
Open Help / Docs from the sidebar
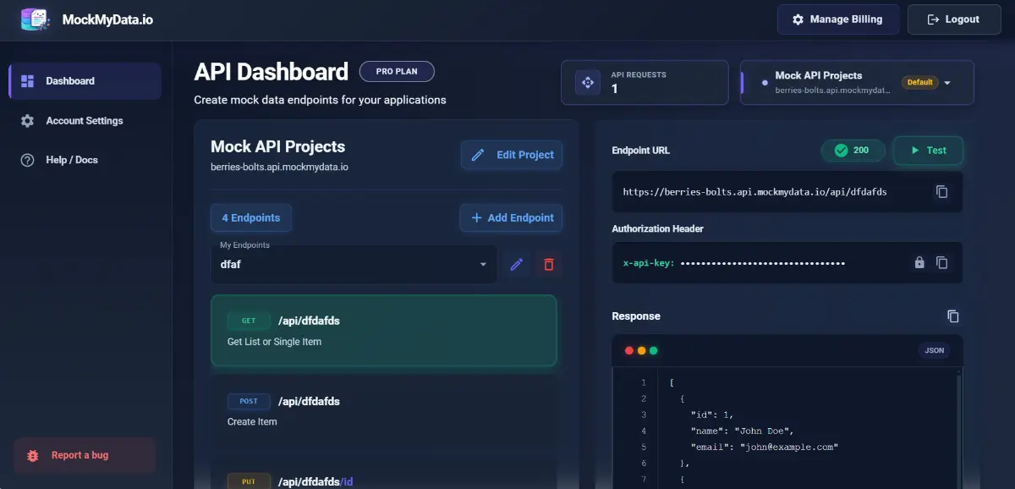pos(72,159)
